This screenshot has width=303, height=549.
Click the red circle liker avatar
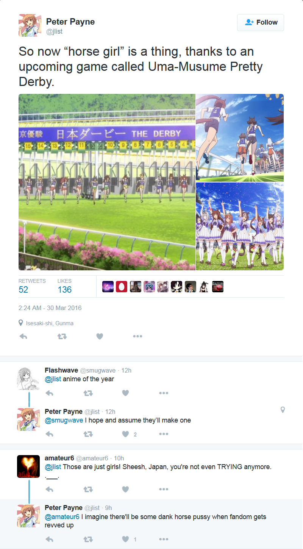122,287
